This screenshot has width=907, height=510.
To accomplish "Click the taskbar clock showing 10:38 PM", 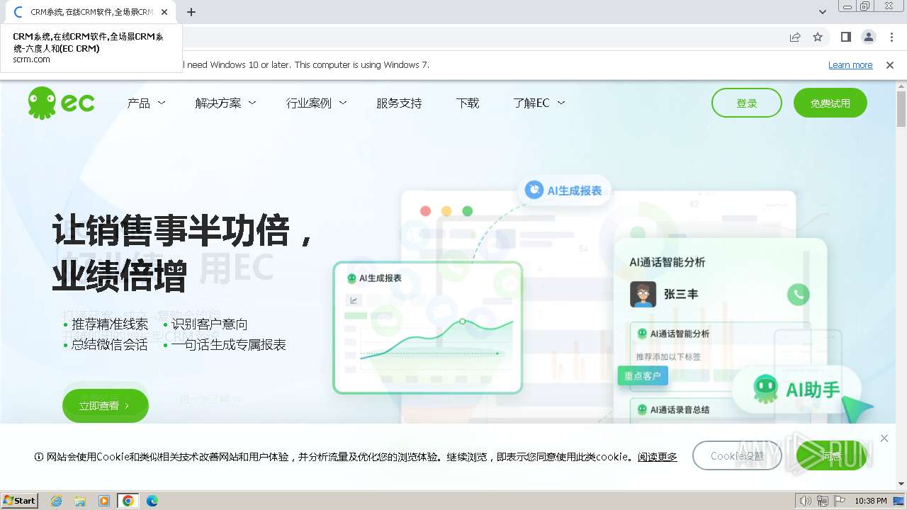I will 871,501.
